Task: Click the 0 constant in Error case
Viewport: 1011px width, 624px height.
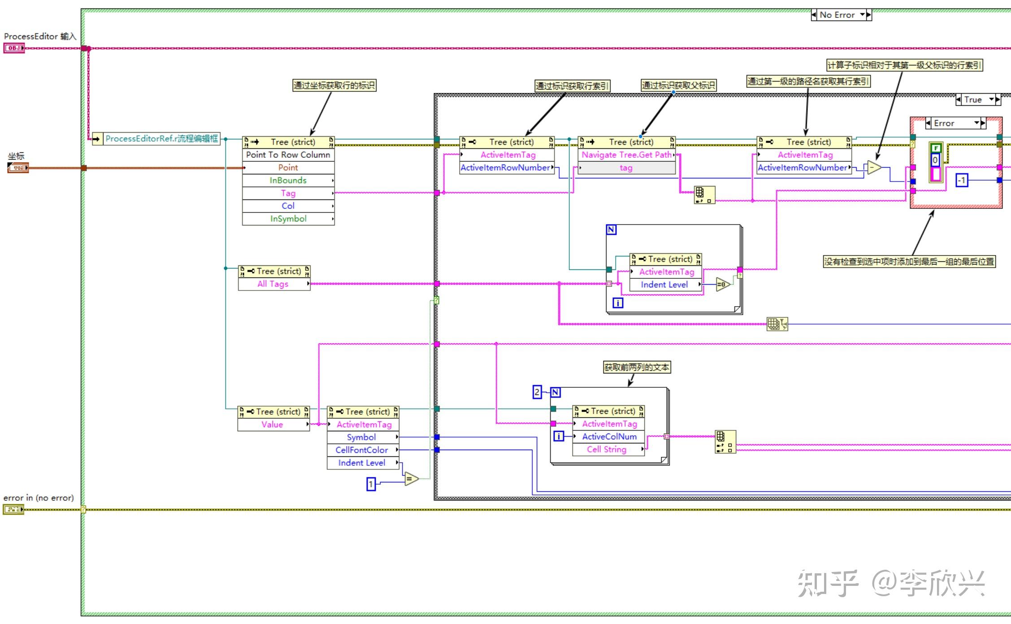Action: [x=935, y=160]
